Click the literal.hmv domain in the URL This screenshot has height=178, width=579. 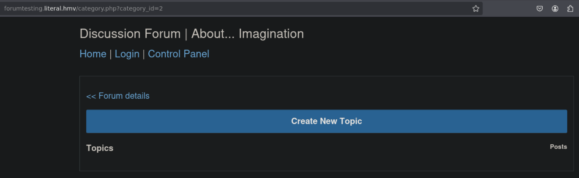tap(60, 8)
